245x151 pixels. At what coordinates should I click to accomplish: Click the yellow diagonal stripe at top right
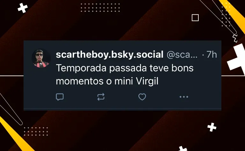pyautogui.click(x=233, y=15)
